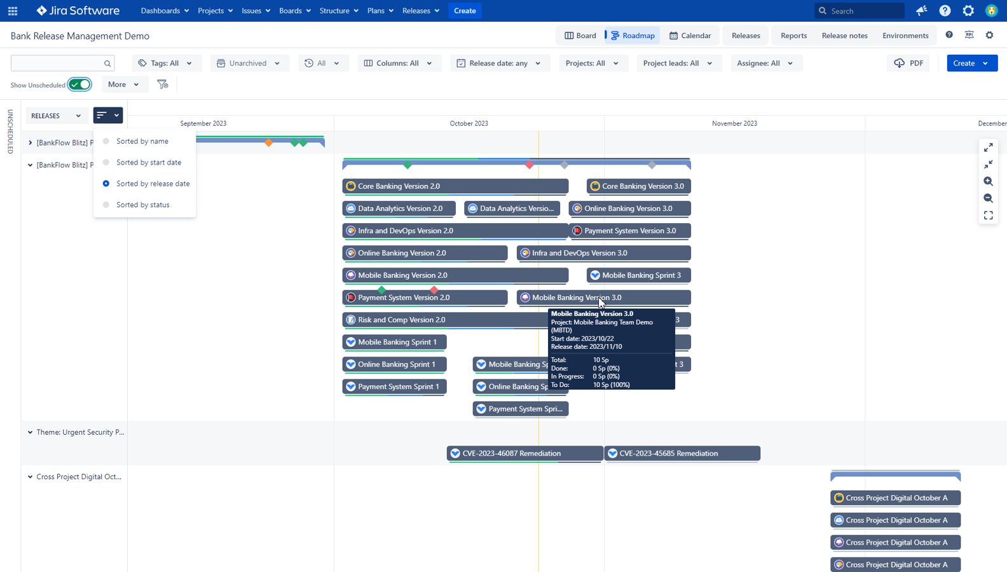Select the Sorted by start date option
Viewport: 1007px width, 572px height.
point(148,162)
